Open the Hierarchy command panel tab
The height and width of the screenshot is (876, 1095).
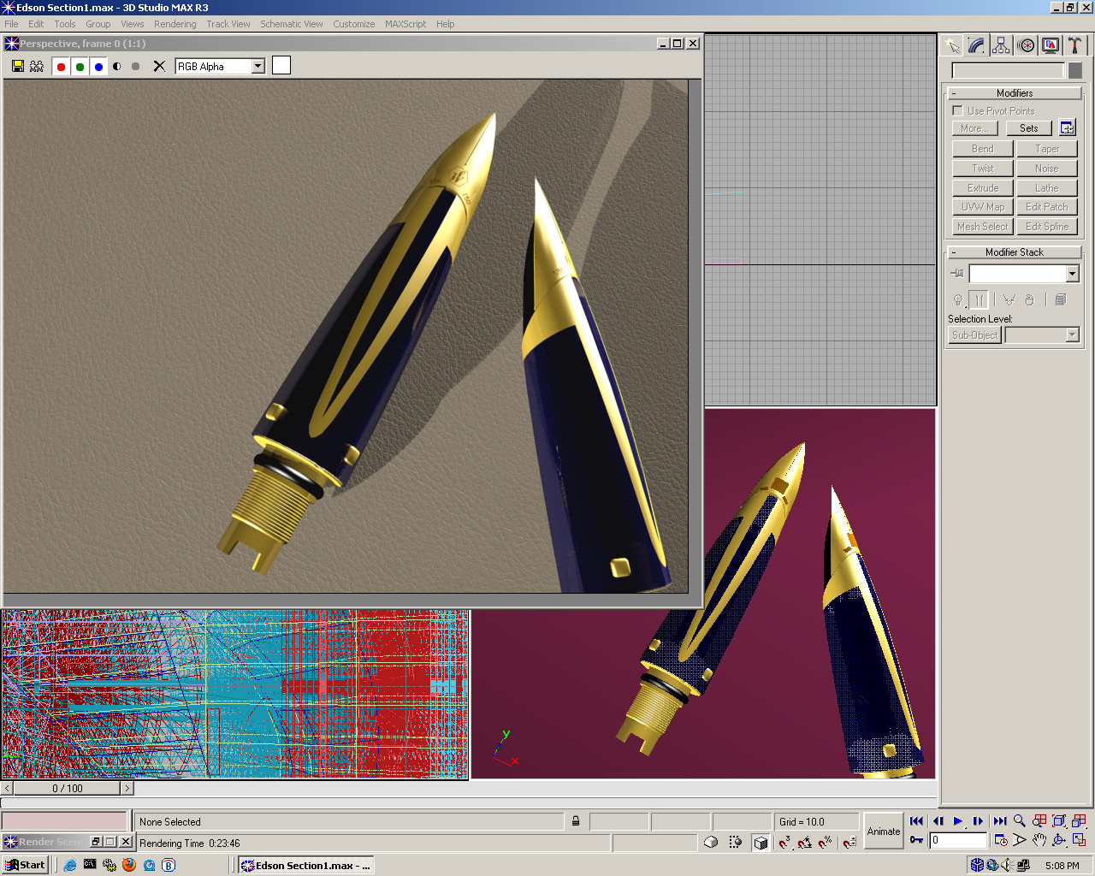click(1001, 45)
